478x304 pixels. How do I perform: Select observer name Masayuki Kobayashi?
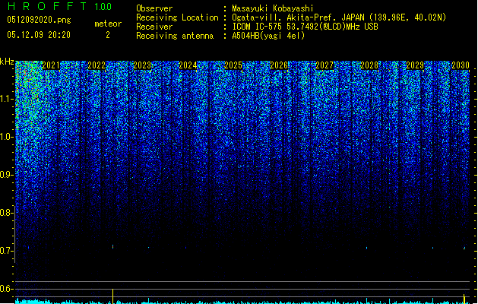[273, 8]
